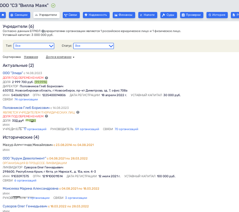Open Половников Глеб Борисович profile
The image size is (239, 212).
coord(26,108)
